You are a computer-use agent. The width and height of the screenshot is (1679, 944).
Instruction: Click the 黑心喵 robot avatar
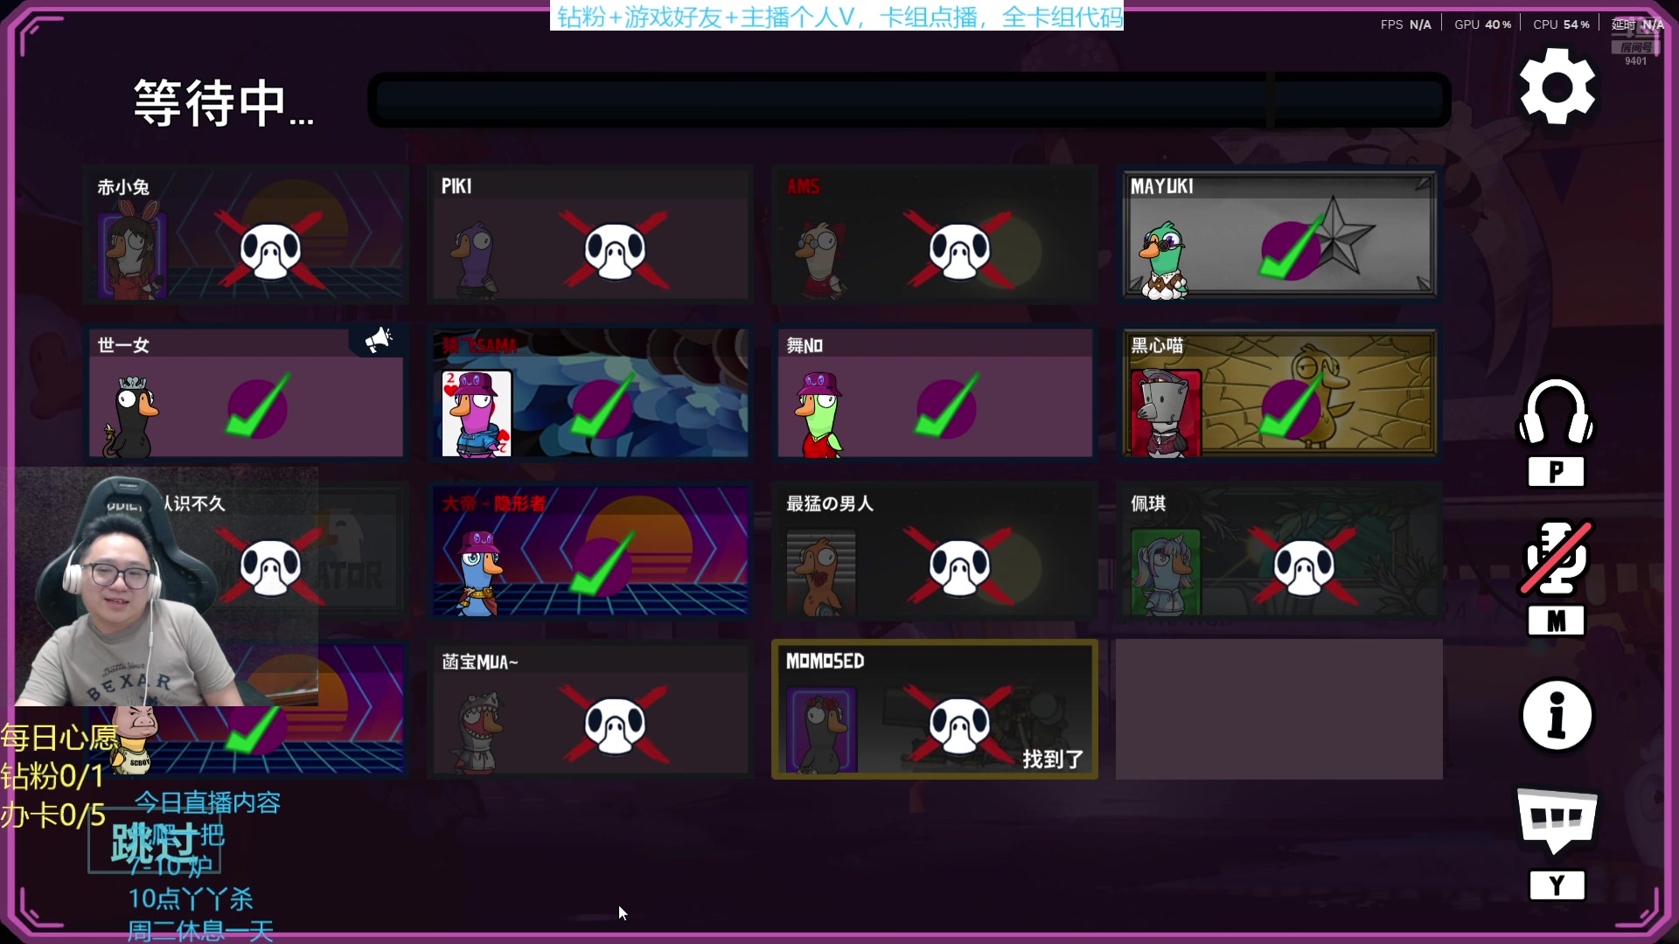tap(1166, 413)
